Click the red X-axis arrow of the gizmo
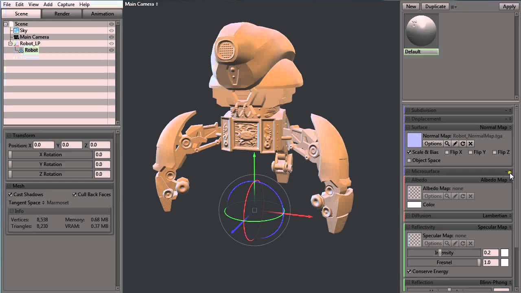The width and height of the screenshot is (521, 293). click(309, 216)
